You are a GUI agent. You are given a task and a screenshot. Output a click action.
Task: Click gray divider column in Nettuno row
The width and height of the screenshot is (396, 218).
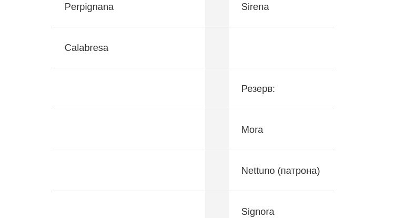[x=217, y=171]
